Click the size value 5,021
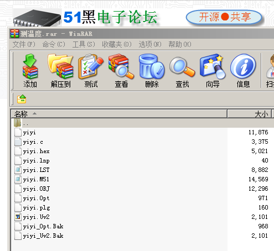The image size is (274, 251). click(x=260, y=151)
